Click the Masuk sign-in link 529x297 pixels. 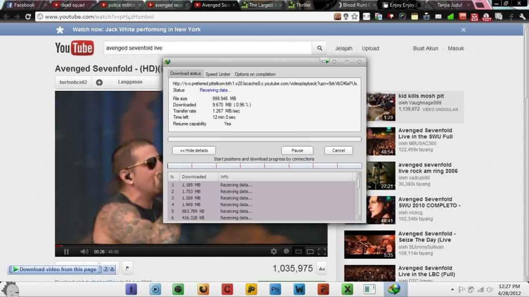pos(456,48)
